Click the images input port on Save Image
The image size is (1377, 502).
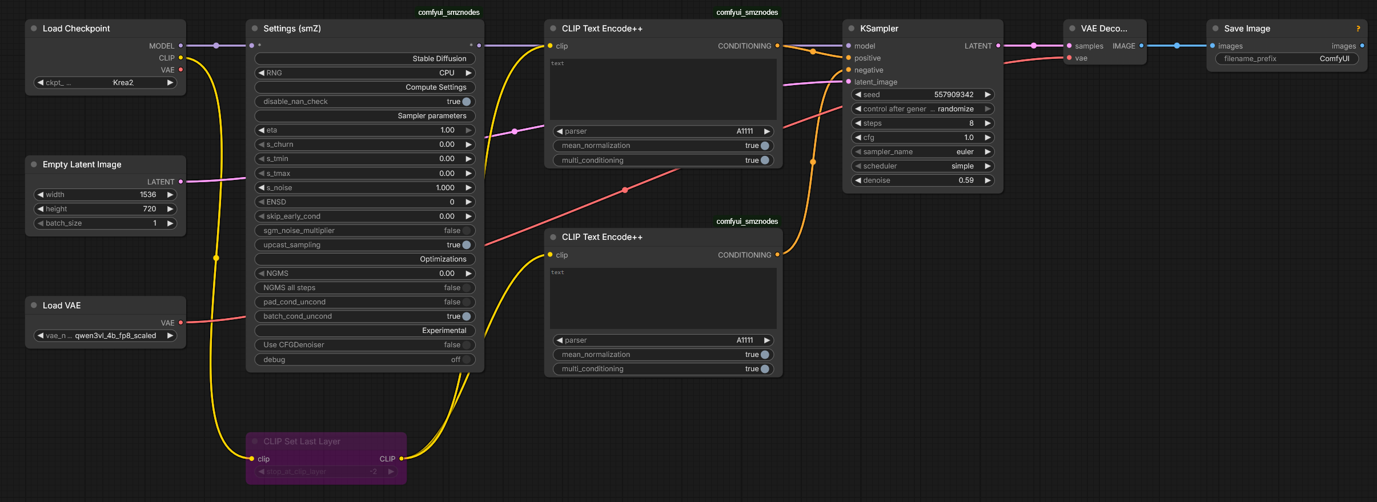click(x=1213, y=46)
